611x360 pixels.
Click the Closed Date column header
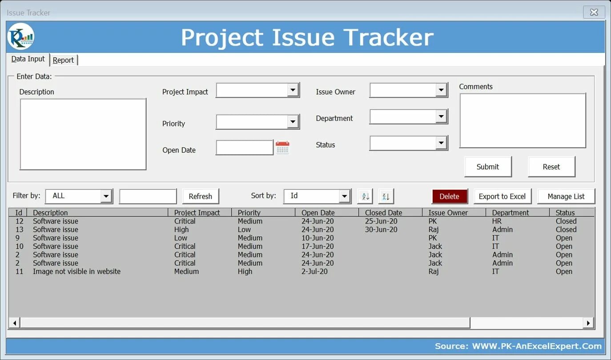point(390,212)
